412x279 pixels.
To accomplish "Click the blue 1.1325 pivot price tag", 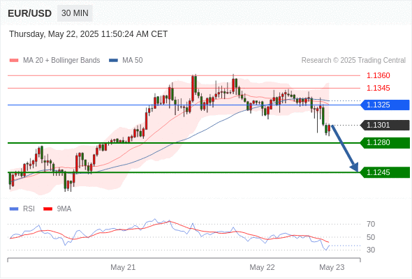I will (385, 105).
